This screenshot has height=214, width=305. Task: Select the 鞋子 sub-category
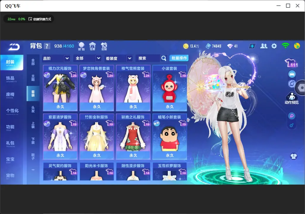(33, 156)
